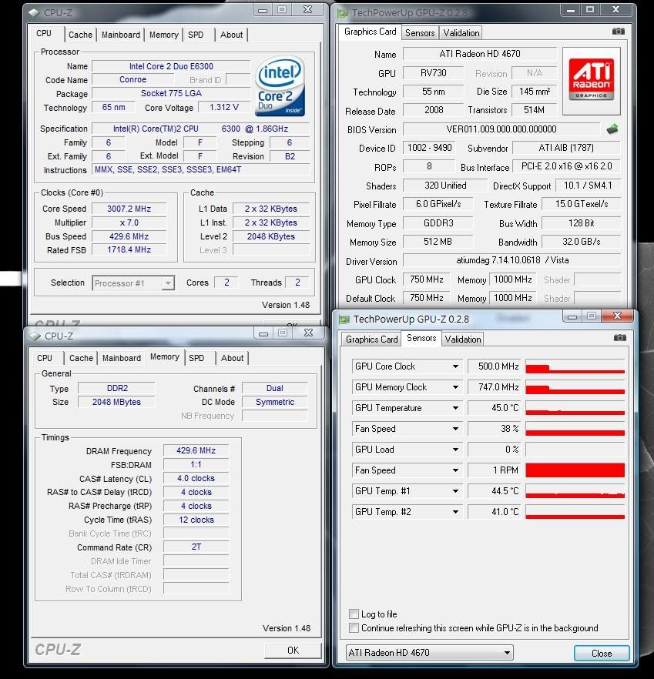Click the OK button in lower CPU-Z window
Image resolution: width=654 pixels, height=679 pixels.
click(x=293, y=650)
